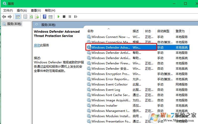Screen dimensions: 198x124
Task: Click gear icon of Windows Defender Firew...
Action: 89,63
